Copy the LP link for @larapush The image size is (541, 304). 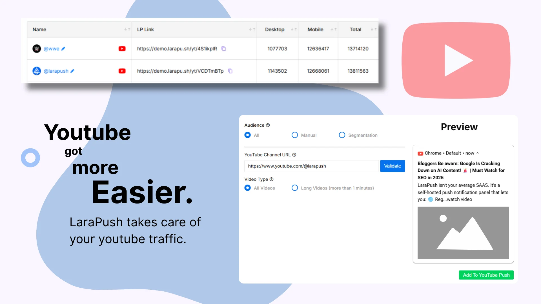tap(230, 71)
